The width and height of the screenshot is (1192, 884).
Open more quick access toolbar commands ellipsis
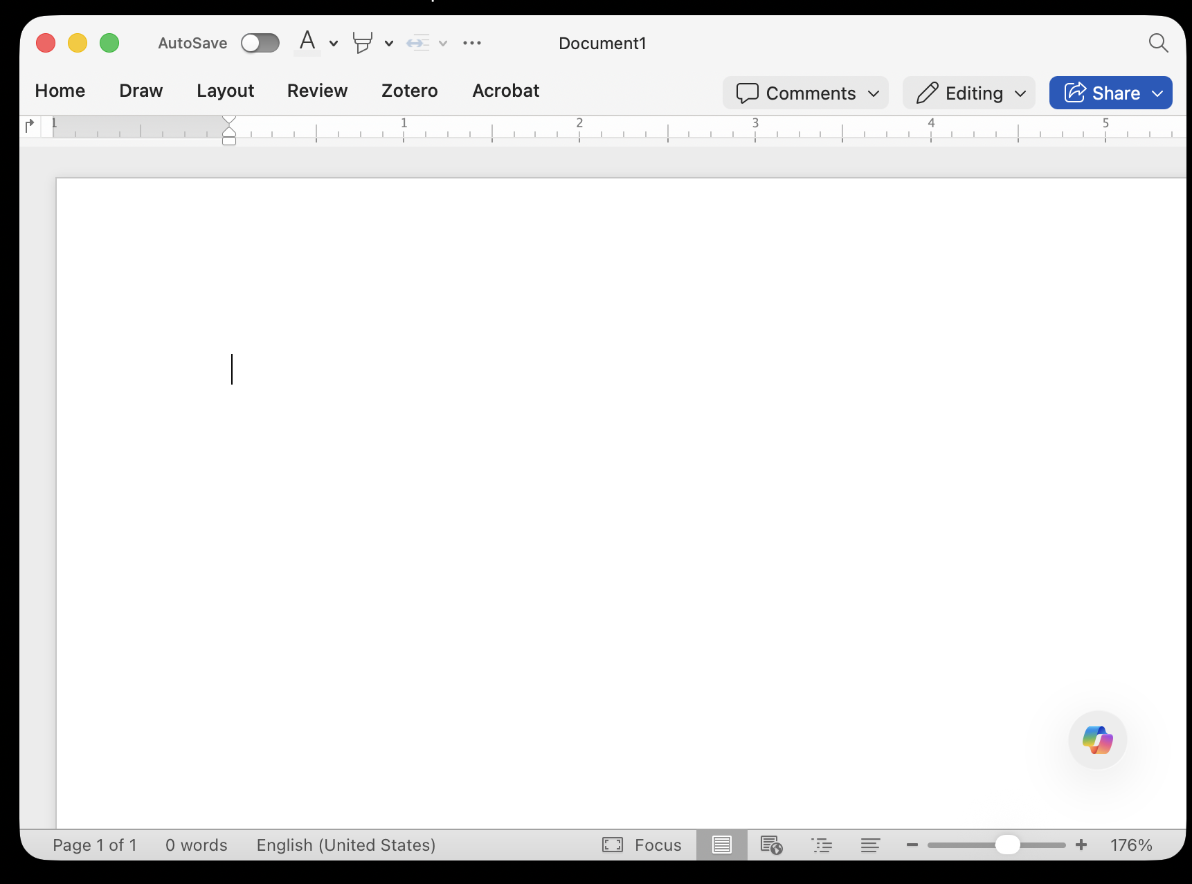tap(472, 43)
